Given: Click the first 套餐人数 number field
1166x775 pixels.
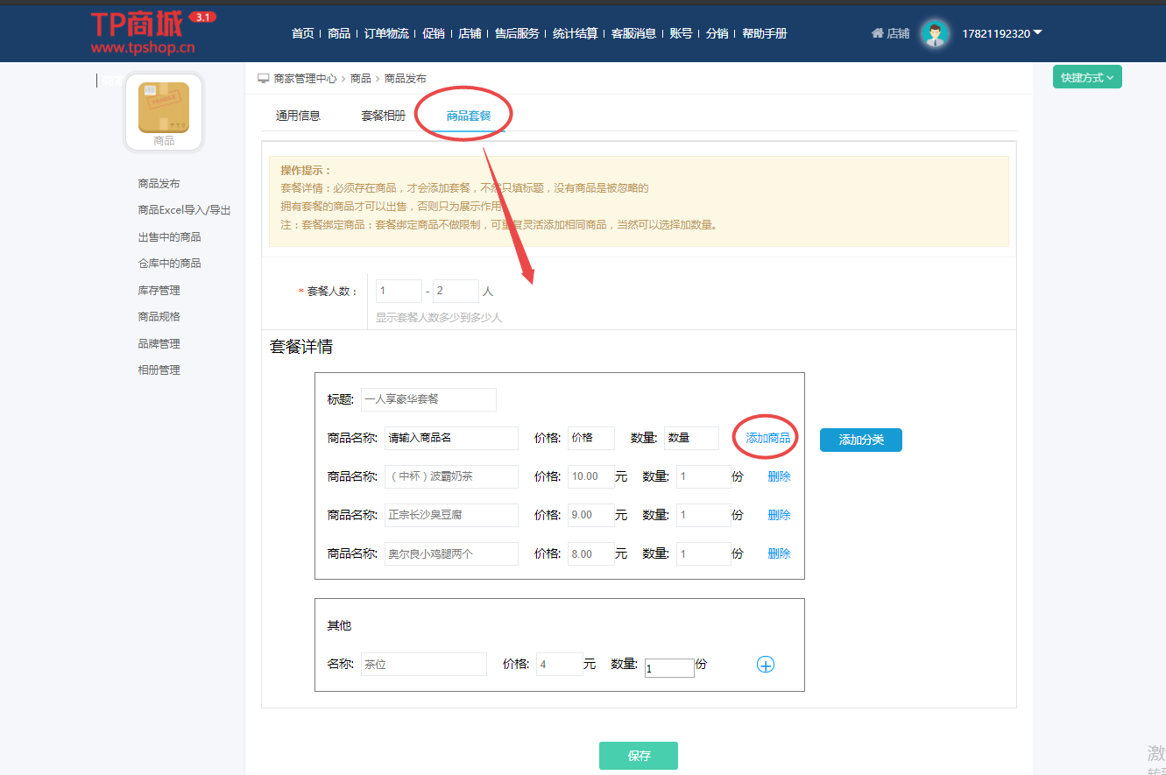Looking at the screenshot, I should [399, 290].
